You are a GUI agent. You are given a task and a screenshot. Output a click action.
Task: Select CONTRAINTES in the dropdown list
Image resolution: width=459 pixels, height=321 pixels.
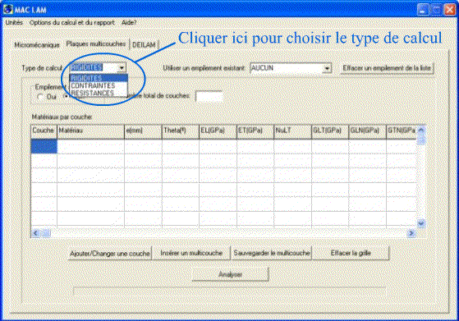(99, 85)
